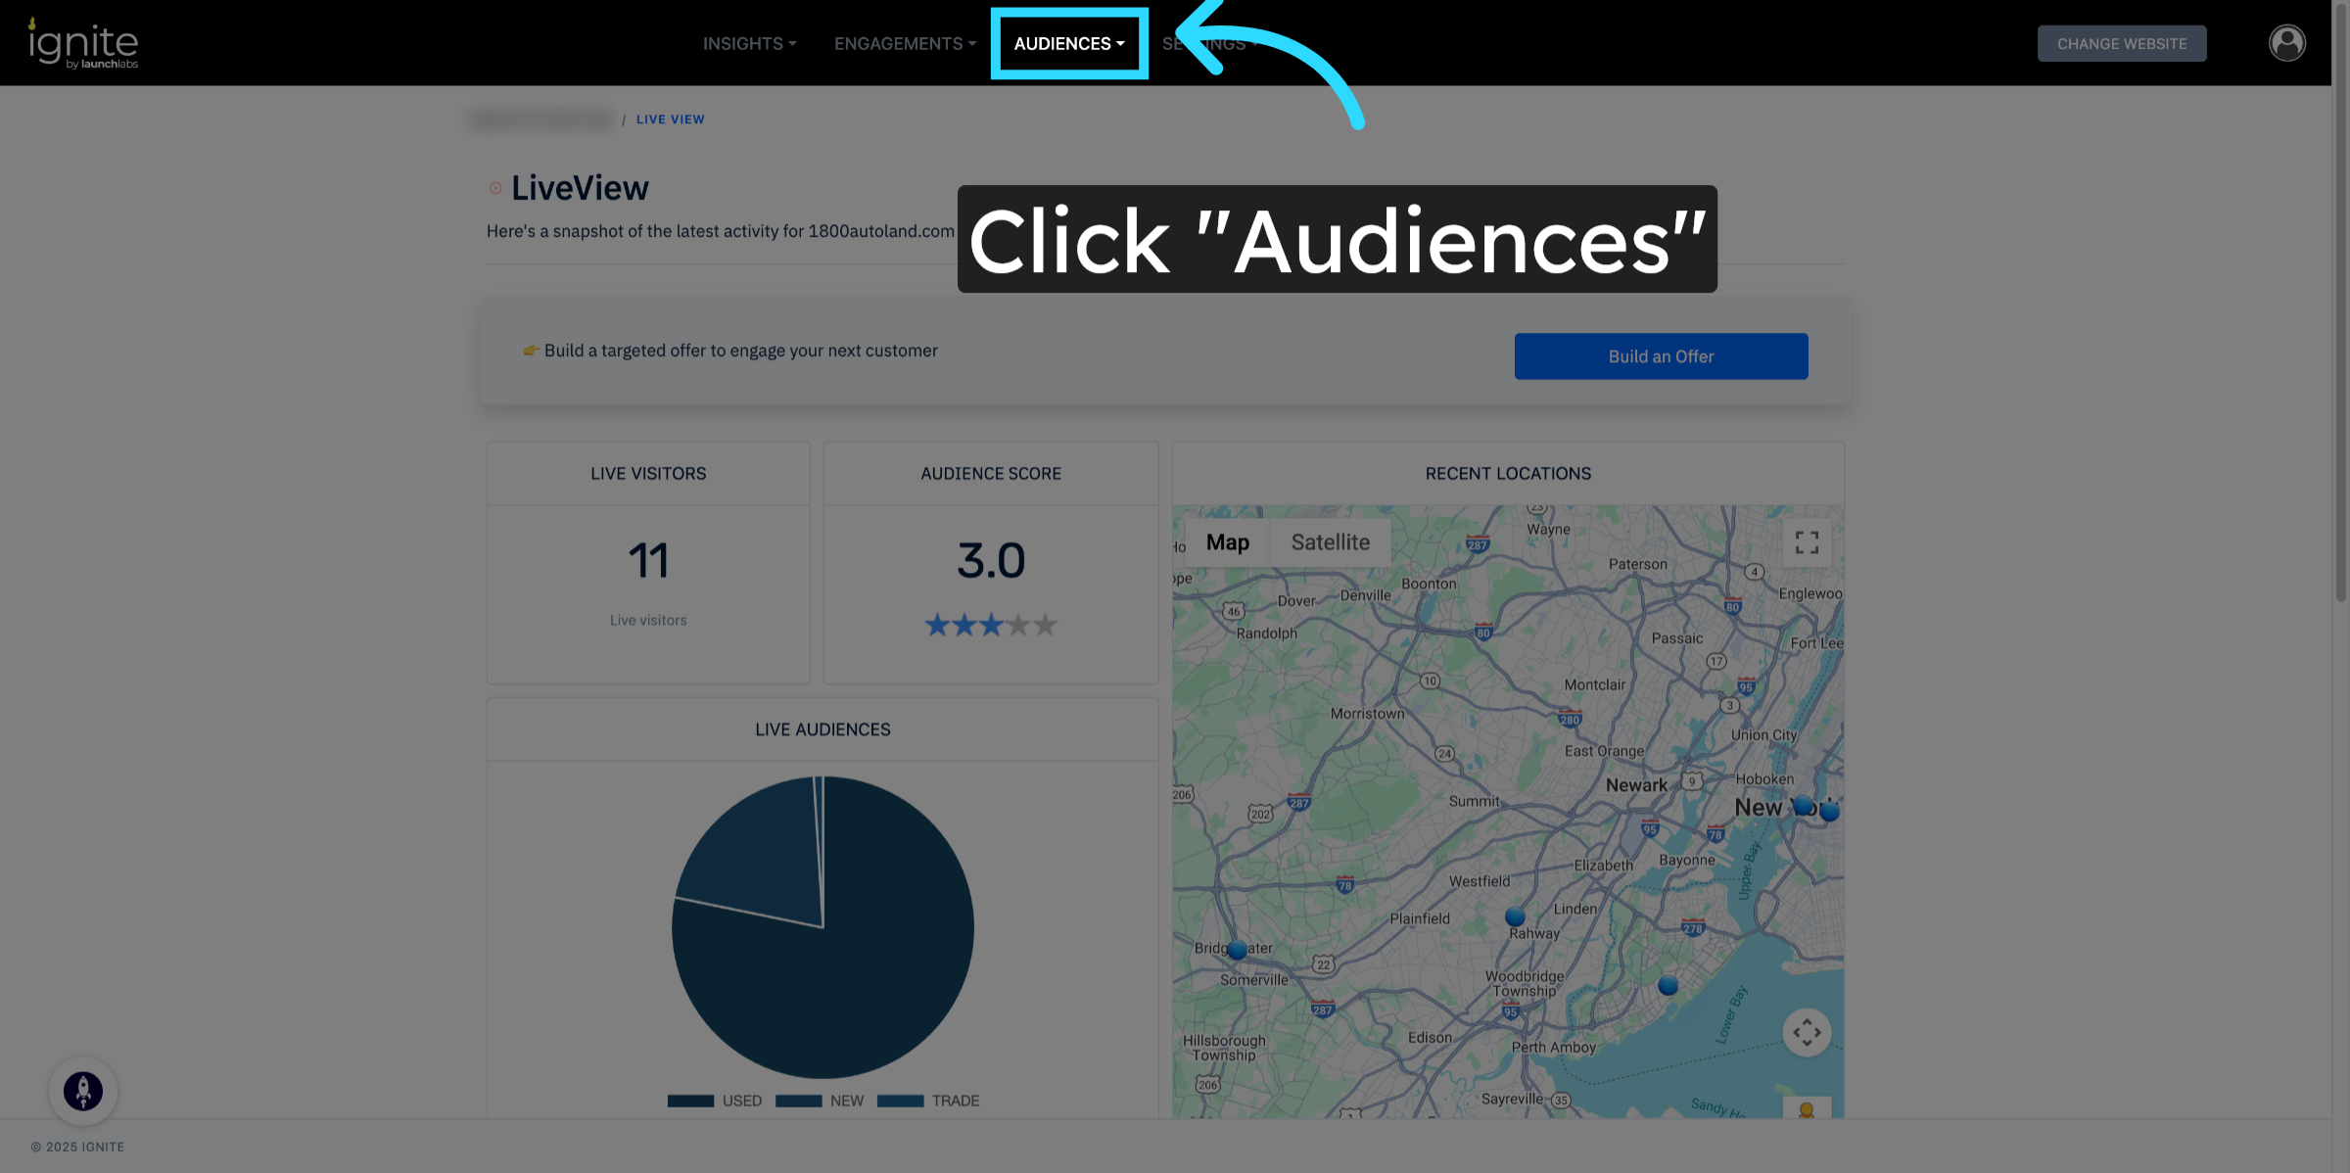
Task: Click the Ignite logo
Action: point(83,44)
